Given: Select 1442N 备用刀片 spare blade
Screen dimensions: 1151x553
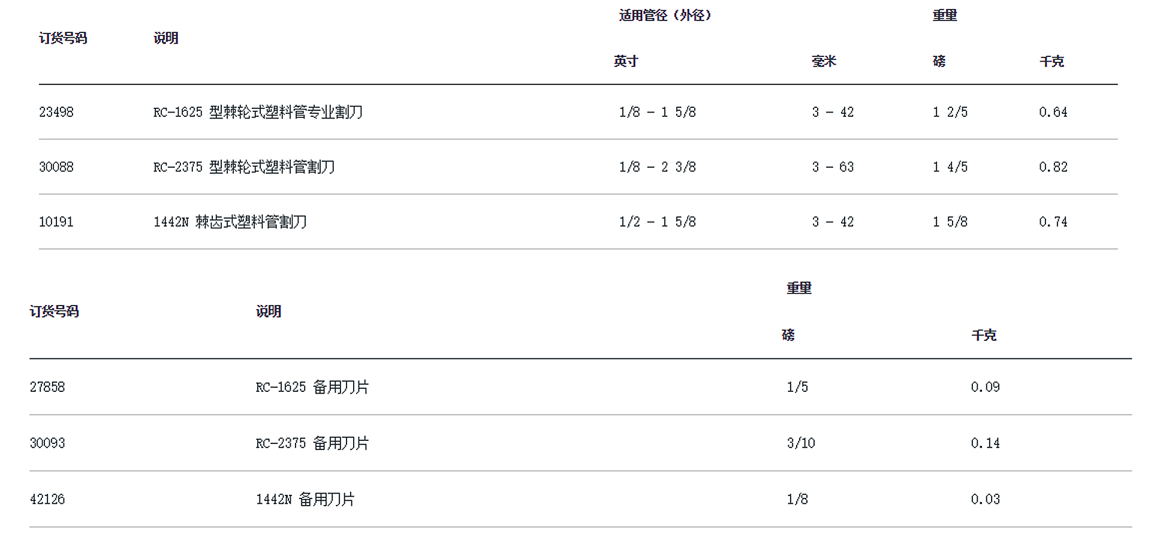Looking at the screenshot, I should [x=305, y=499].
